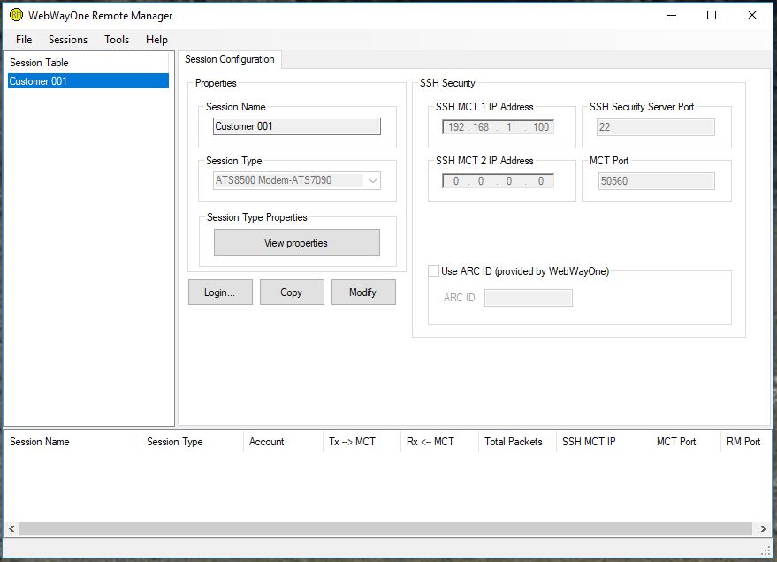The image size is (777, 562).
Task: Enable the Use ARC ID checkbox
Action: tap(434, 271)
